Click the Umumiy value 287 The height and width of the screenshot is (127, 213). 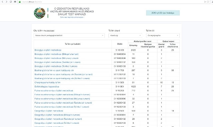point(133,70)
